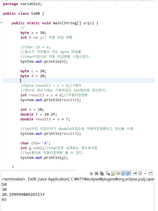Open a new console view icon
158x211 pixels.
tap(151, 174)
